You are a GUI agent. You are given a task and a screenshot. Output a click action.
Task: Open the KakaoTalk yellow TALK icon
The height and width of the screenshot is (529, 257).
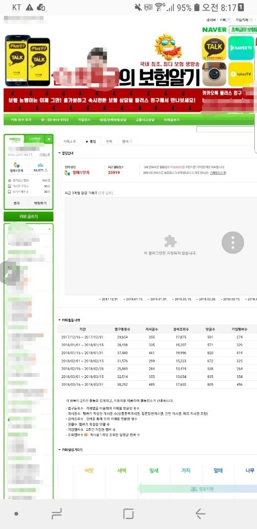214,48
